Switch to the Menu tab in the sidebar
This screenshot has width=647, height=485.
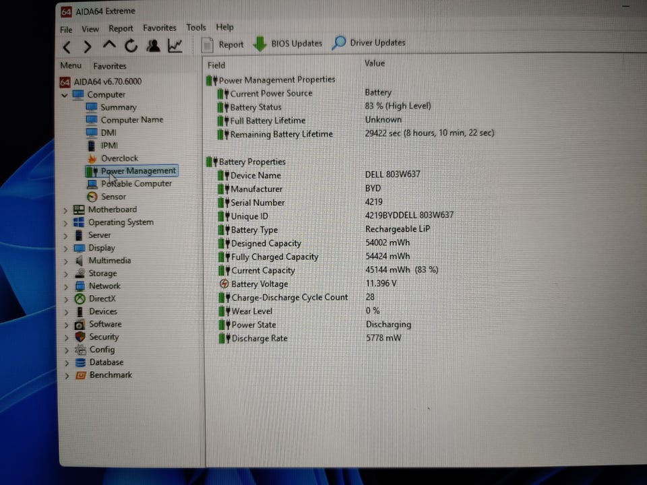[71, 65]
